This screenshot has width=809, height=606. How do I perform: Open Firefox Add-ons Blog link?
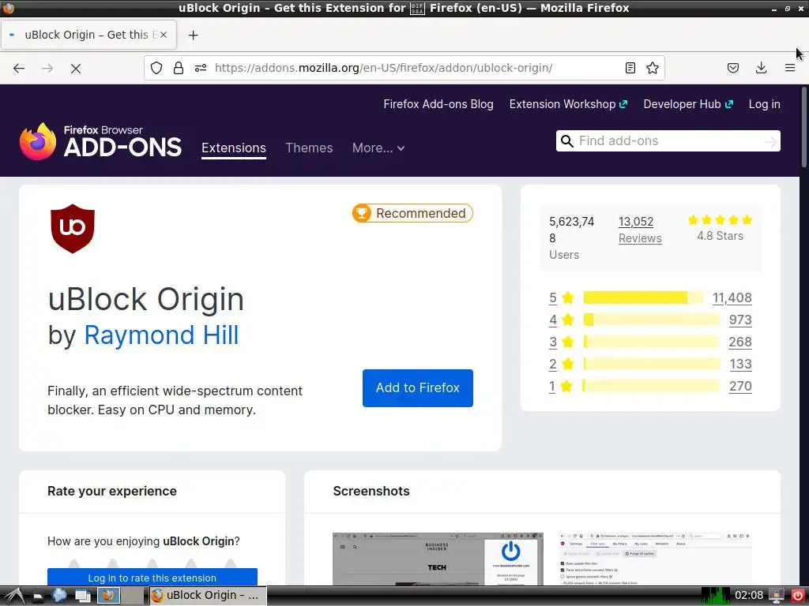pos(438,104)
